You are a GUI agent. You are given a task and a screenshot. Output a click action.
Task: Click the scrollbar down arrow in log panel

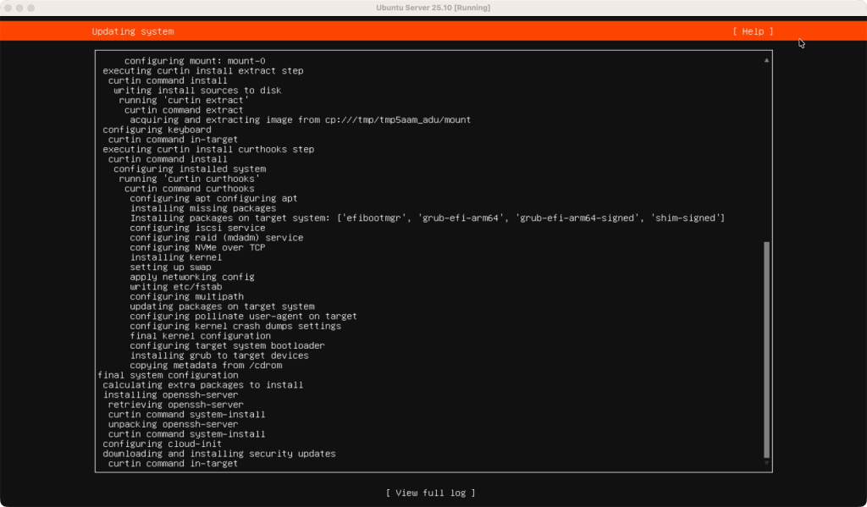(x=767, y=463)
